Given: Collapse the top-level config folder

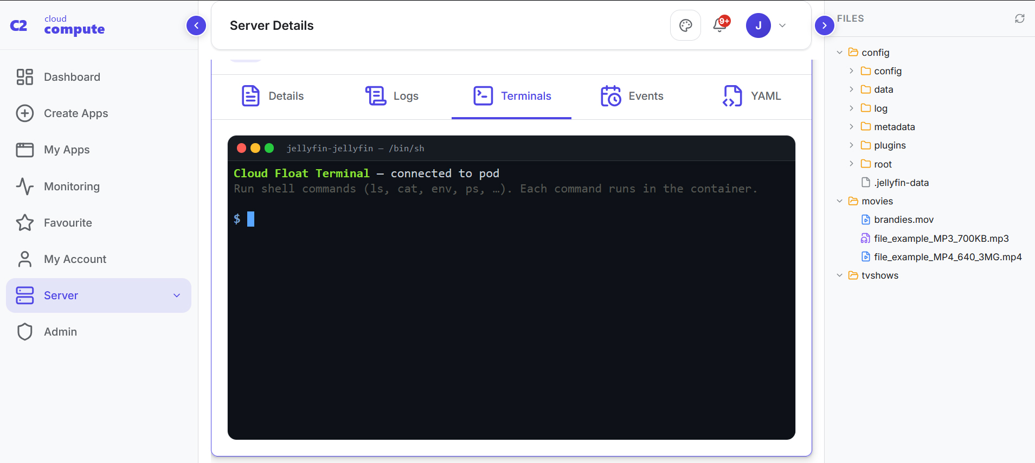Looking at the screenshot, I should tap(840, 53).
